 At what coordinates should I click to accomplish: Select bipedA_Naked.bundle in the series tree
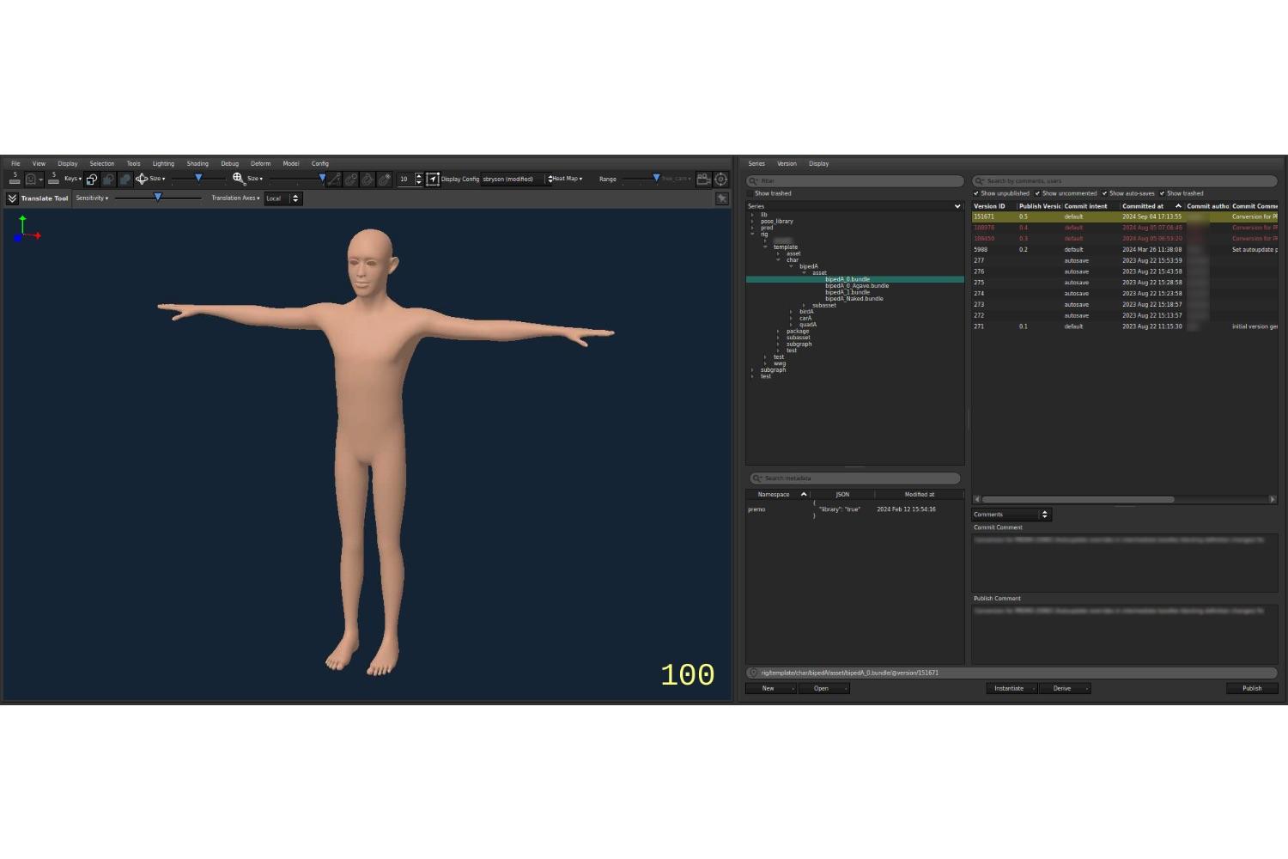854,299
